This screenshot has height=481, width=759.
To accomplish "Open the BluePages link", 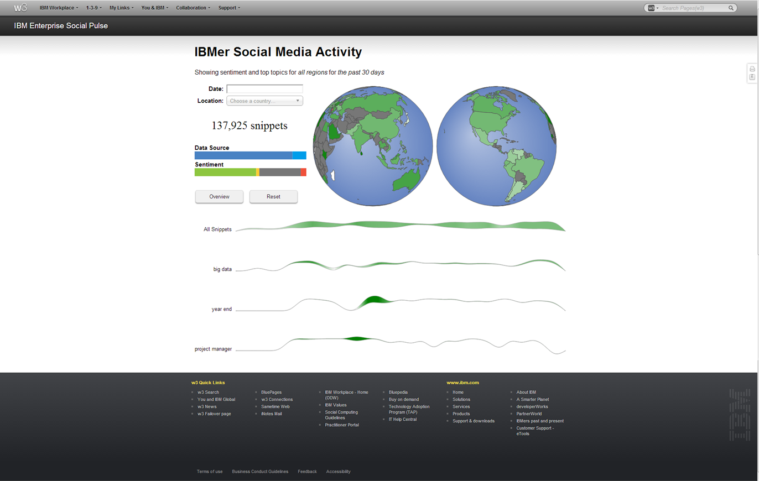I will click(271, 392).
